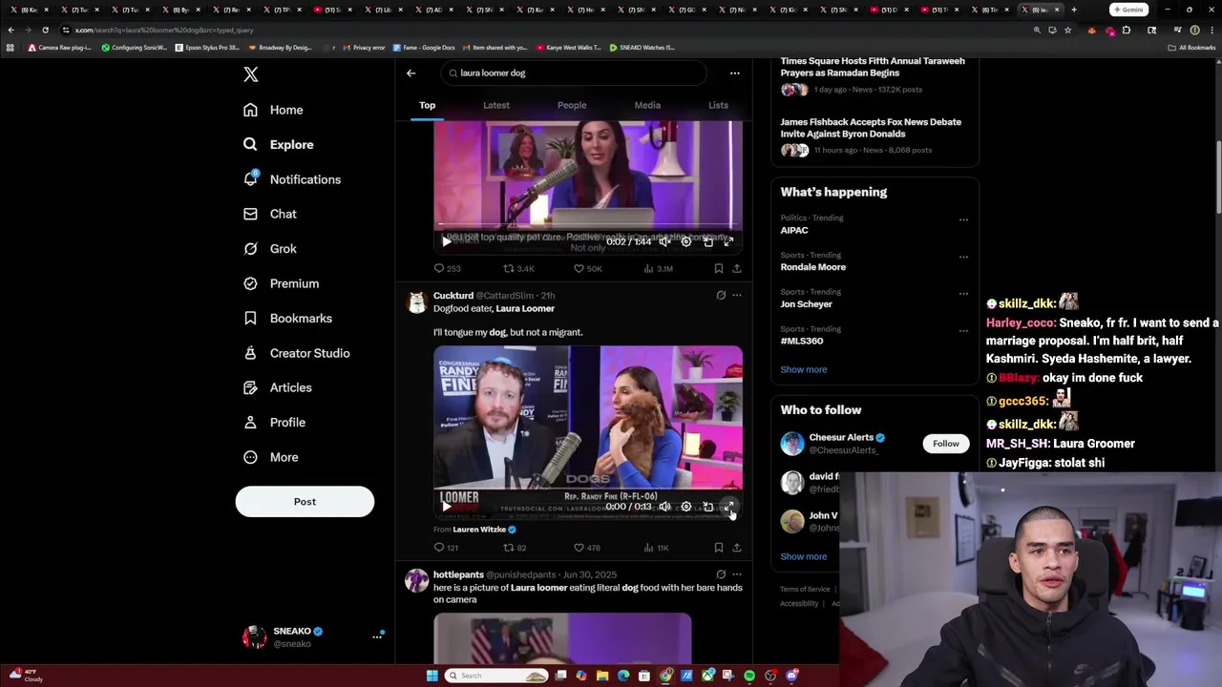Image resolution: width=1222 pixels, height=687 pixels.
Task: Like the post with 50K likes
Action: (x=587, y=269)
